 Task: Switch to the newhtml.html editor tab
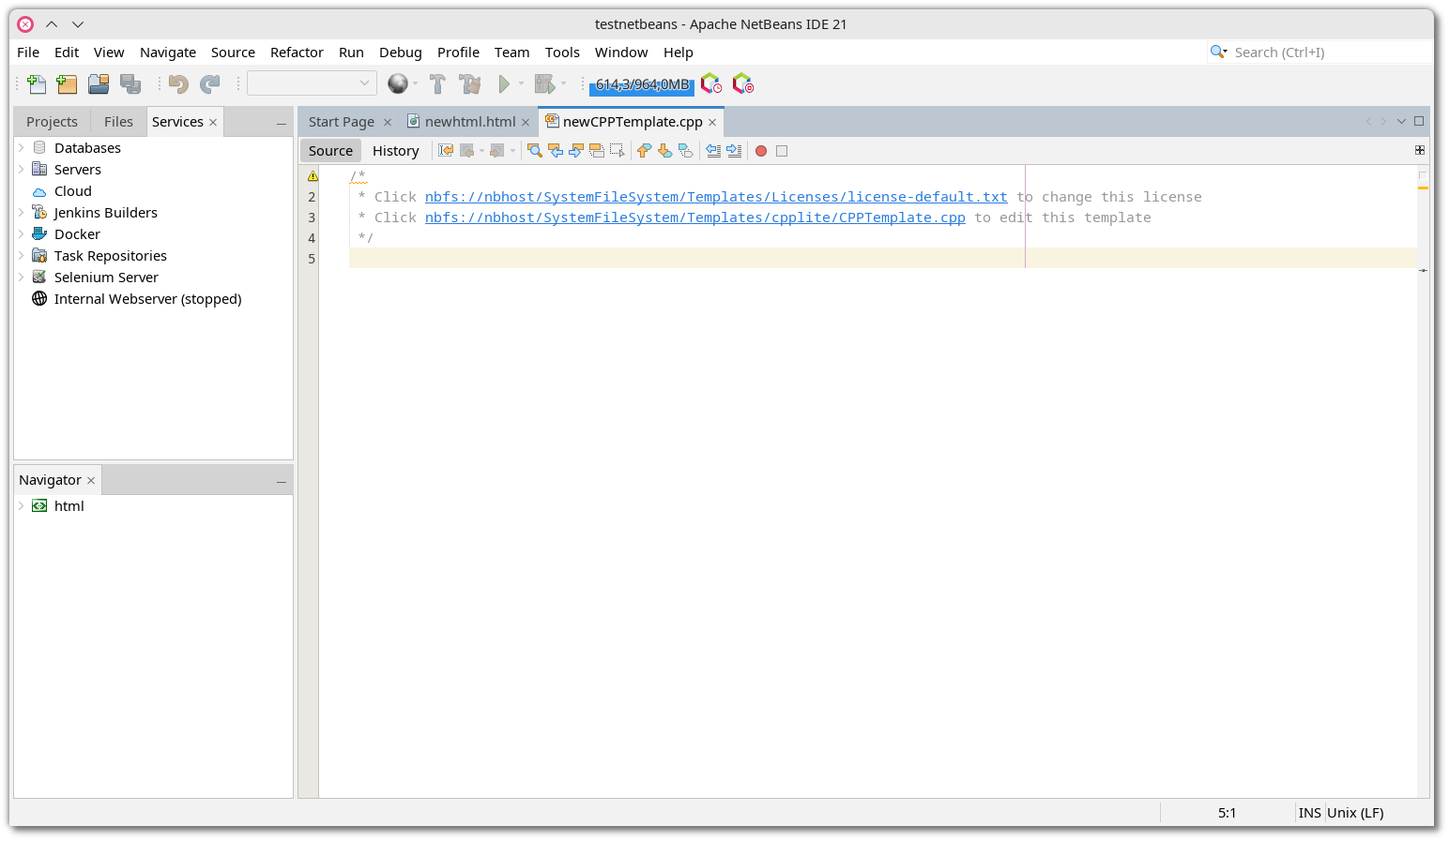pyautogui.click(x=470, y=122)
